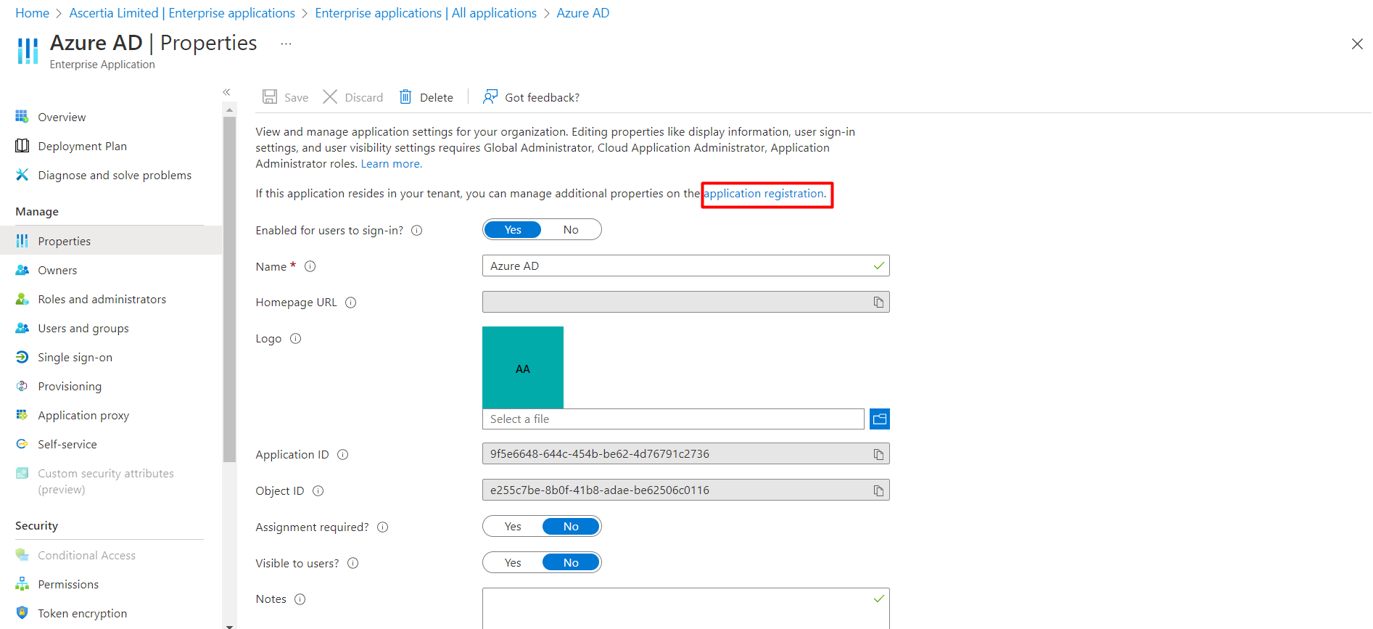Show info tooltip for Assignment required

tap(383, 527)
